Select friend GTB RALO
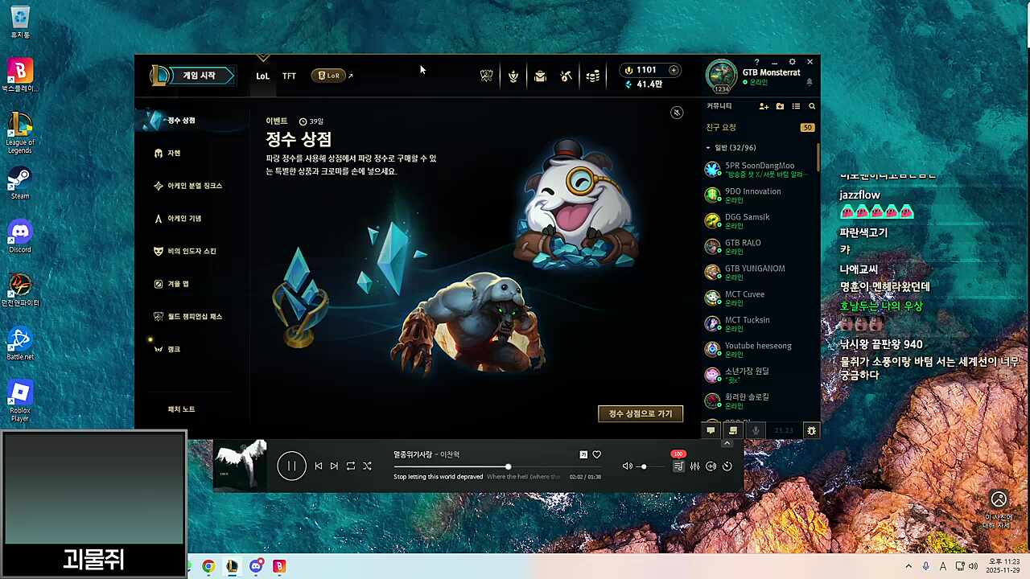The image size is (1030, 579). pos(760,246)
